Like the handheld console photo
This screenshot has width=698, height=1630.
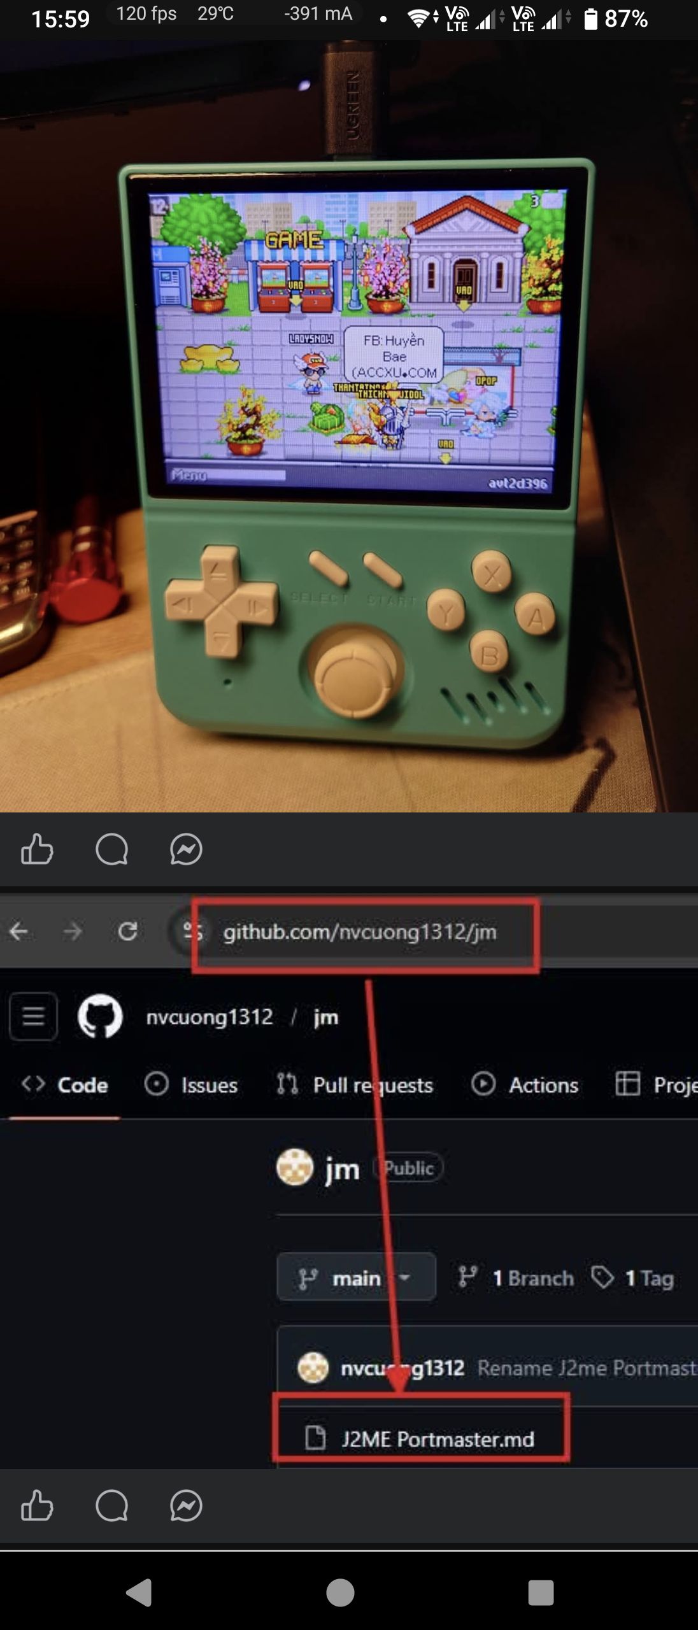pos(37,849)
